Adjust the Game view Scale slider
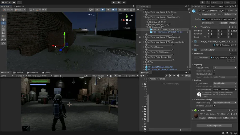The height and width of the screenshot is (135, 240). [71, 76]
